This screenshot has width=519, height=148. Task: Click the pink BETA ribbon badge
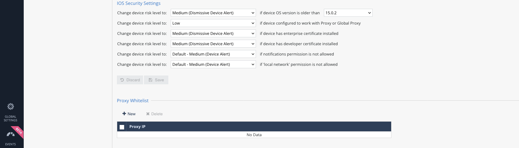pos(18,132)
